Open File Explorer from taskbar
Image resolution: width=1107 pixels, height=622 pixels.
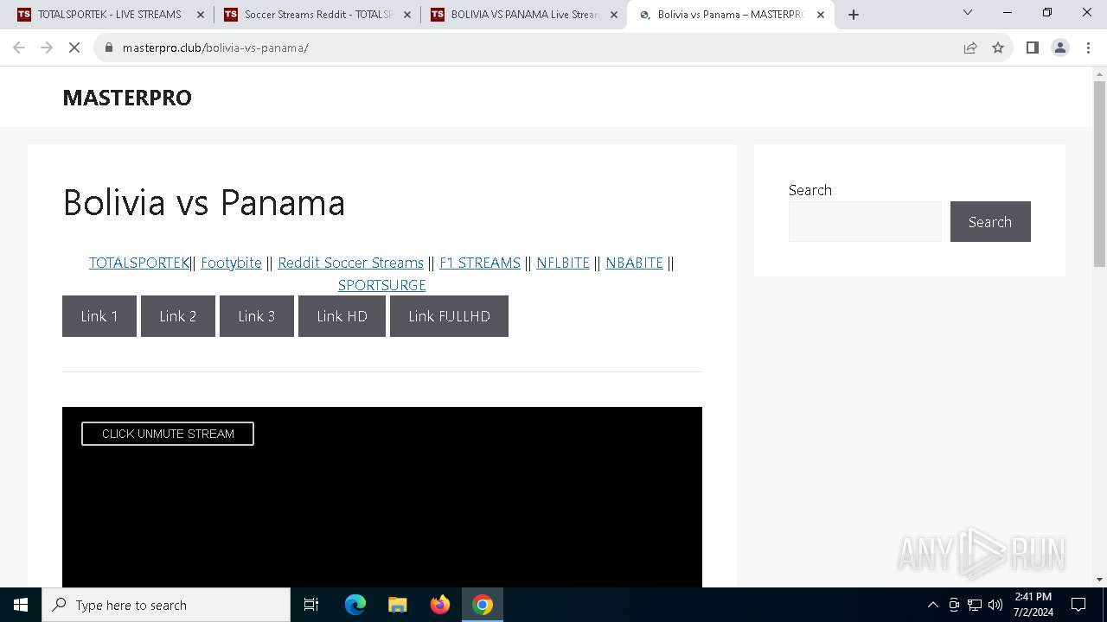[x=397, y=605]
